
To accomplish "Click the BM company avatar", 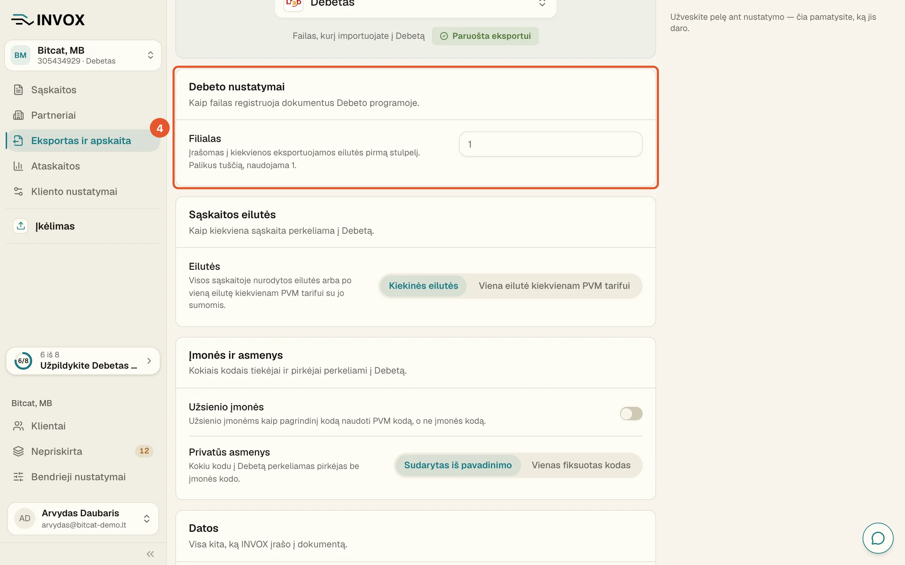I will tap(21, 55).
